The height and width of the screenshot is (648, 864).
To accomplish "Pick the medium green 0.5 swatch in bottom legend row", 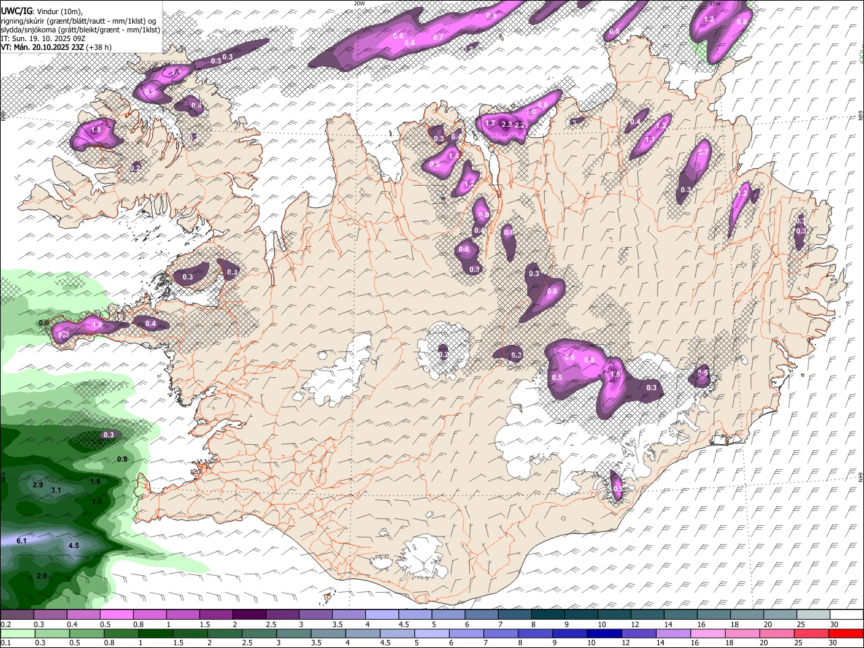I will point(86,634).
